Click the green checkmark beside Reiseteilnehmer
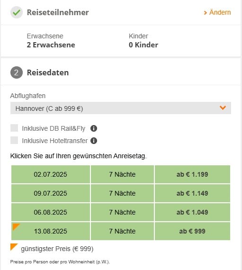 tap(17, 12)
